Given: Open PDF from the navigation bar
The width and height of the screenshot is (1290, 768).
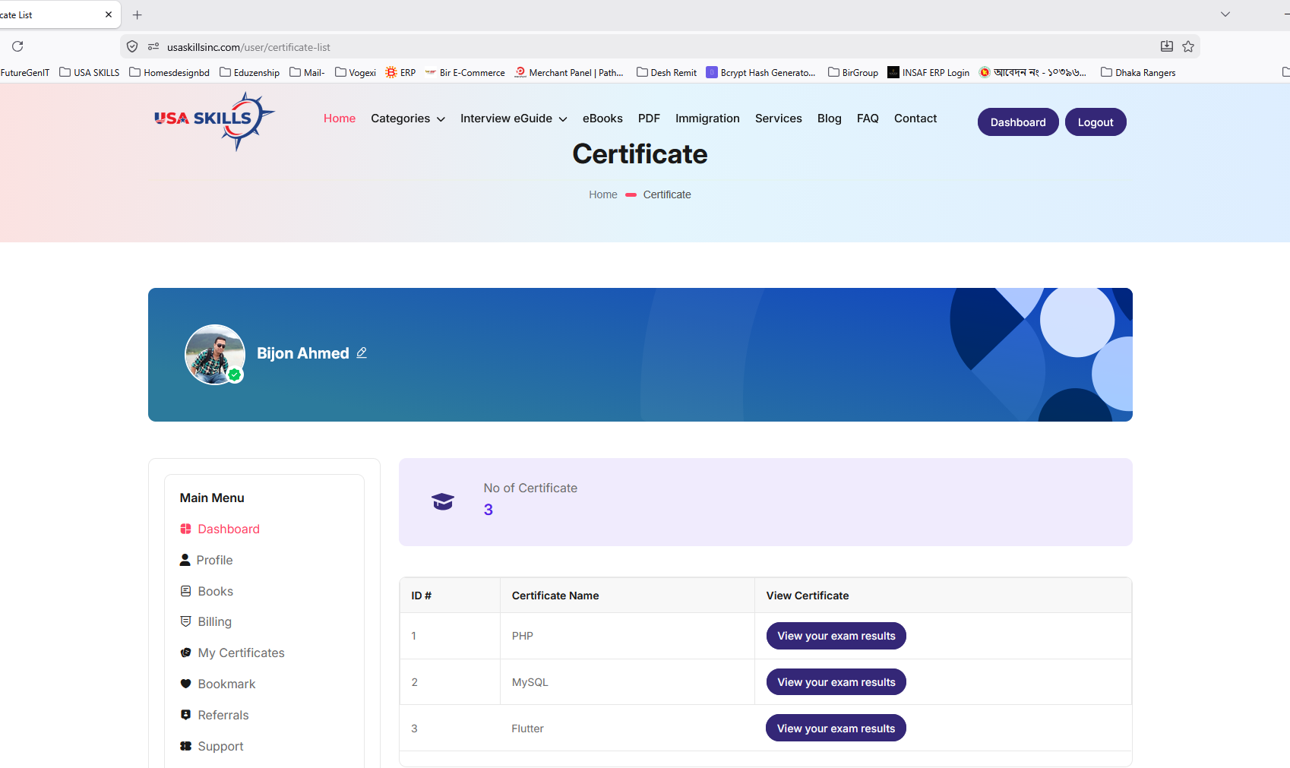Looking at the screenshot, I should tap(649, 119).
